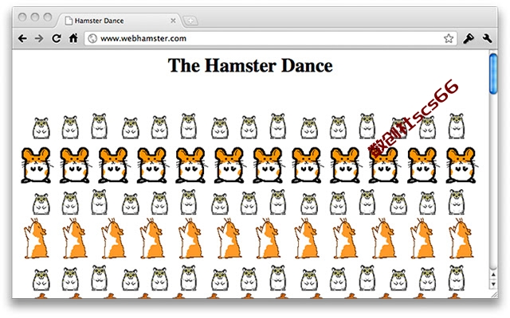Click the scrollbar up arrow
The height and width of the screenshot is (318, 510).
pyautogui.click(x=493, y=275)
